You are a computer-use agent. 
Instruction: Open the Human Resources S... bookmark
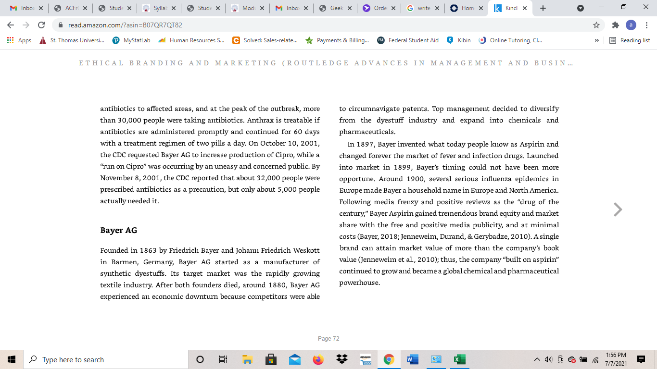coord(191,40)
